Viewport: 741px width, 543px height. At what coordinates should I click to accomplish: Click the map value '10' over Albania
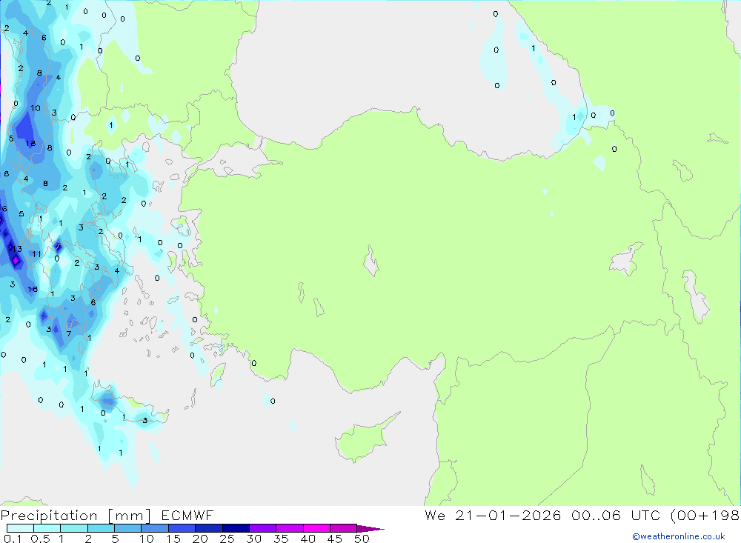point(36,108)
